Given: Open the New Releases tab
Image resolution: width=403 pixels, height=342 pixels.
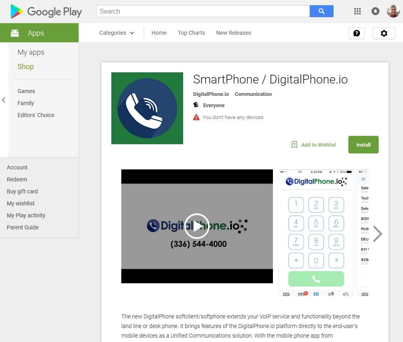Looking at the screenshot, I should click(233, 33).
